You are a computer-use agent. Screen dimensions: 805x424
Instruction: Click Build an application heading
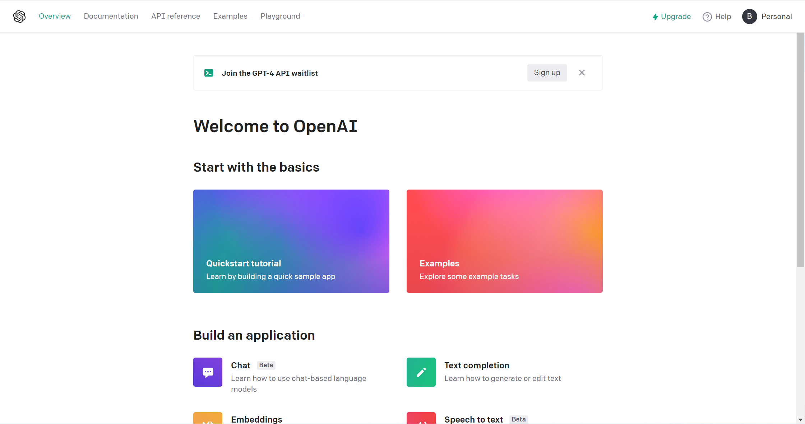pos(254,335)
